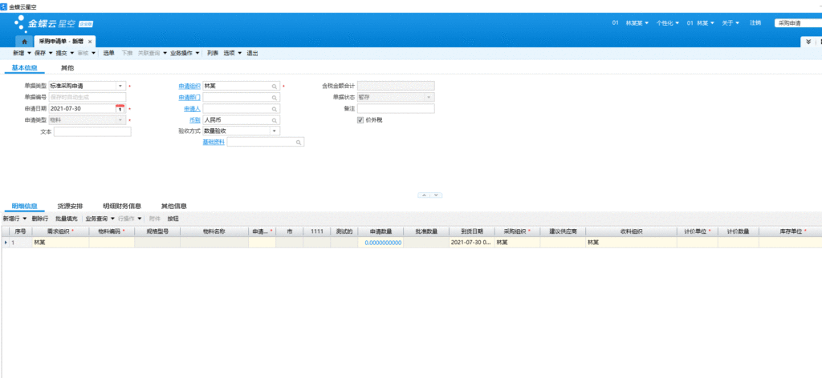822x378 pixels.
Task: Click the 选单 toolbar button
Action: coord(108,54)
